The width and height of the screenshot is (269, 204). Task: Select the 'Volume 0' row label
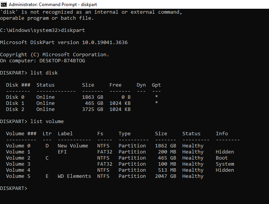[x=18, y=145]
